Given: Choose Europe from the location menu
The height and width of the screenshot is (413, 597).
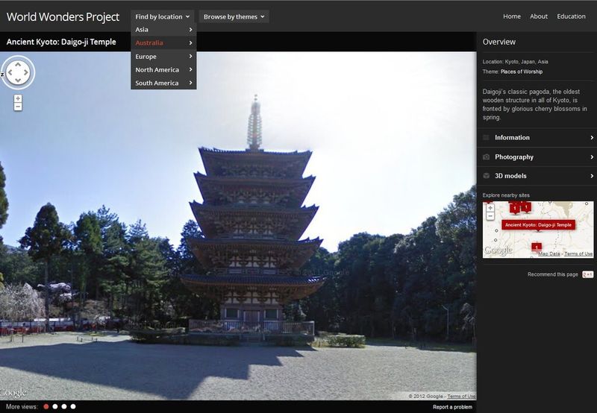Looking at the screenshot, I should pos(163,56).
